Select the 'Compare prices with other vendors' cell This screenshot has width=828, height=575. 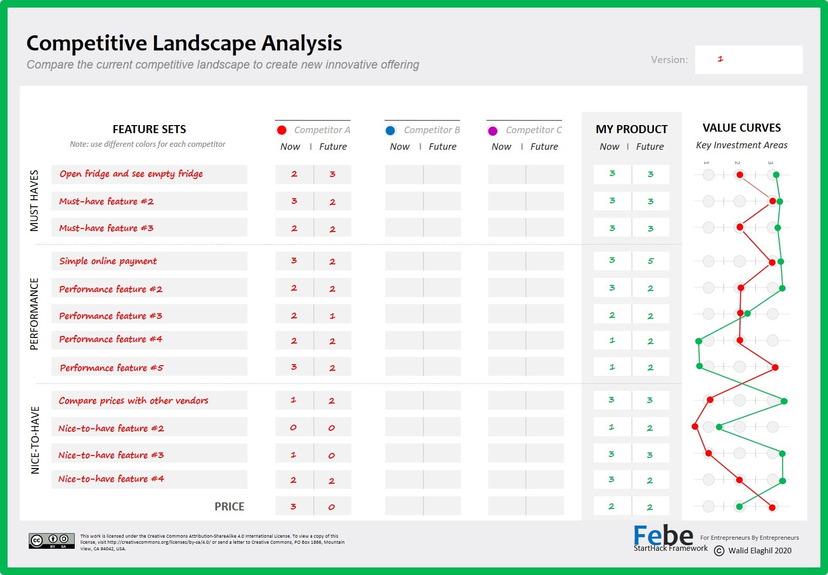tap(149, 400)
